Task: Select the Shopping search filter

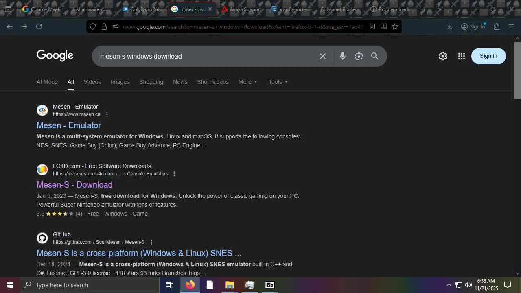Action: coord(151,82)
